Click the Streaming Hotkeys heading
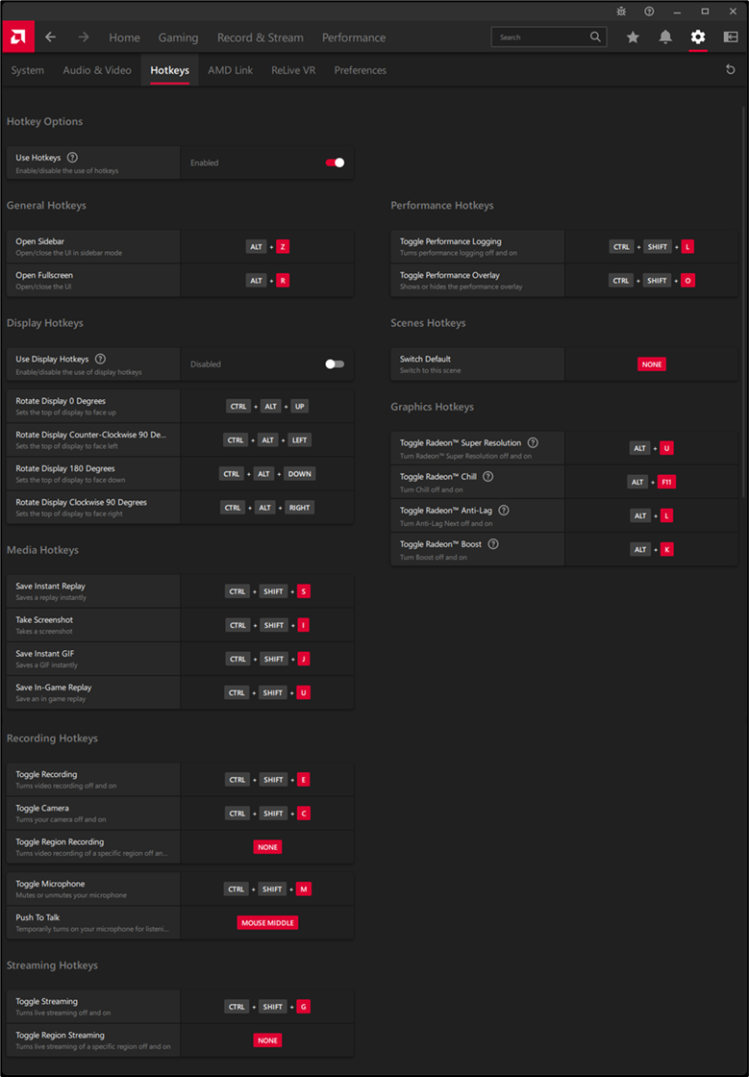This screenshot has height=1077, width=749. [x=52, y=965]
